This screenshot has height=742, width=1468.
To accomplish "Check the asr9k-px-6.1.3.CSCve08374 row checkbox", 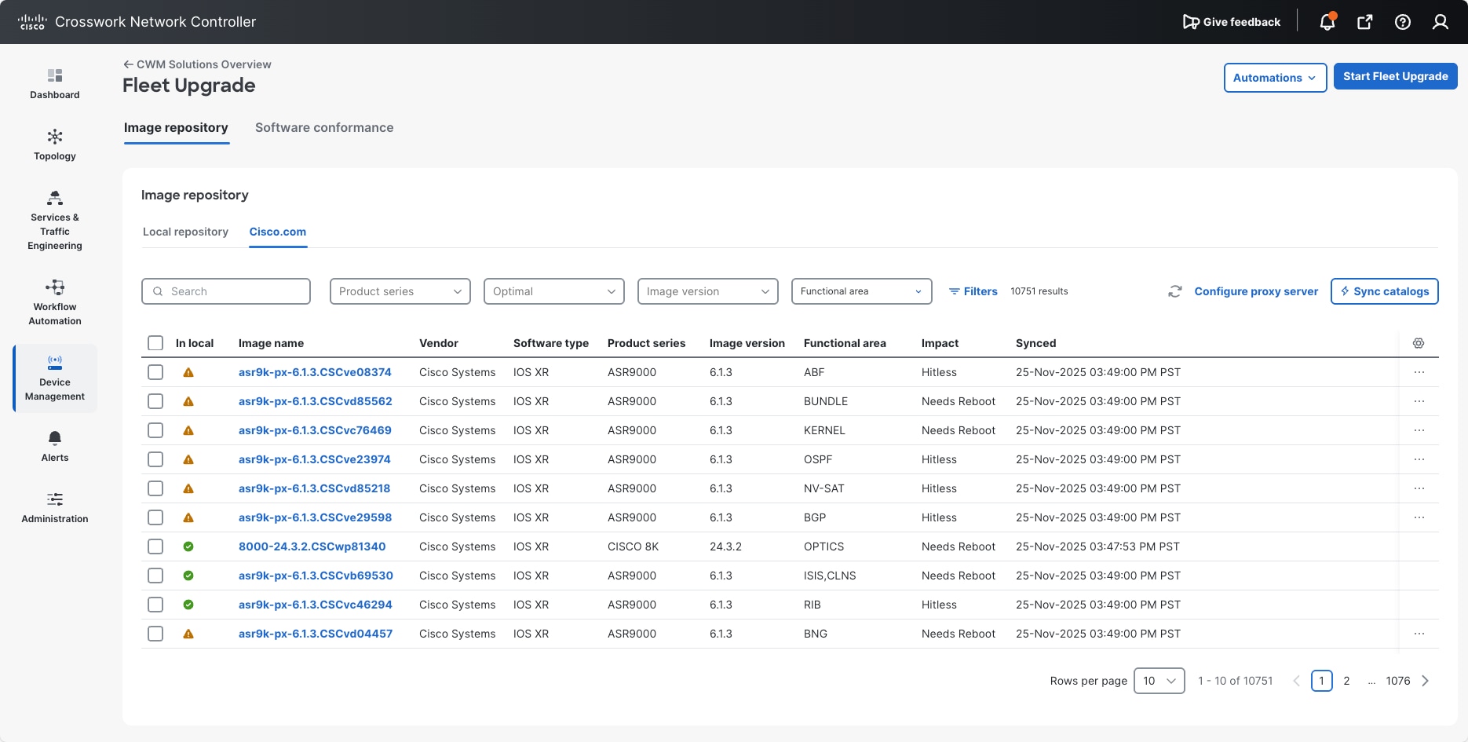I will tap(155, 372).
